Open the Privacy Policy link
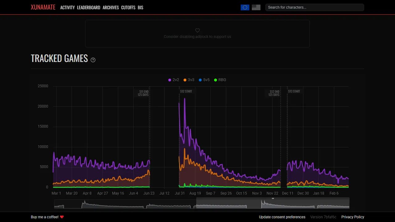Image resolution: width=395 pixels, height=222 pixels. pyautogui.click(x=352, y=217)
